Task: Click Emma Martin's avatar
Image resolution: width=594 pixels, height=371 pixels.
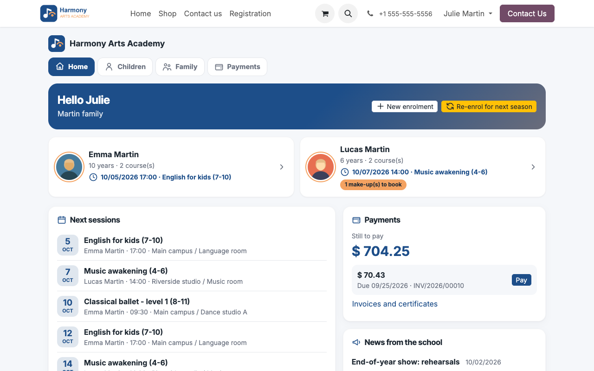Action: (69, 167)
